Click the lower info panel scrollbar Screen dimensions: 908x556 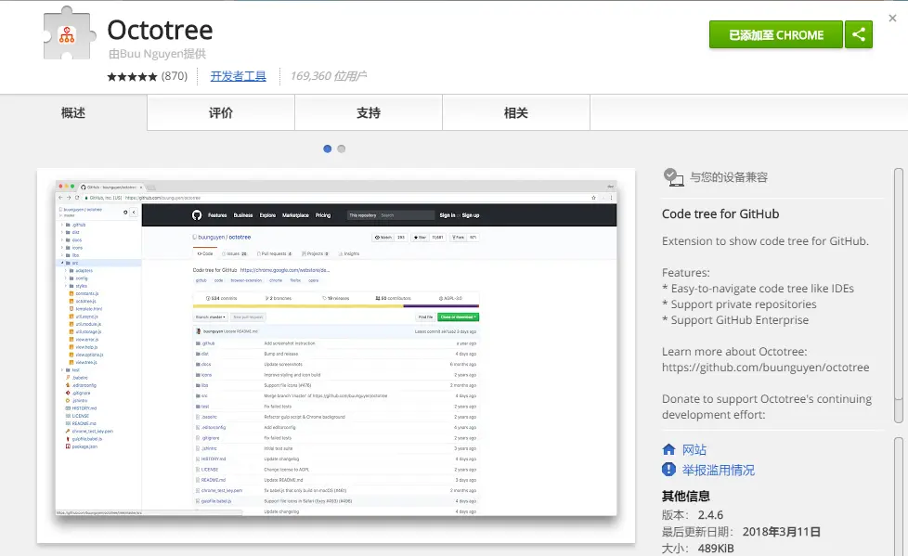tap(899, 497)
